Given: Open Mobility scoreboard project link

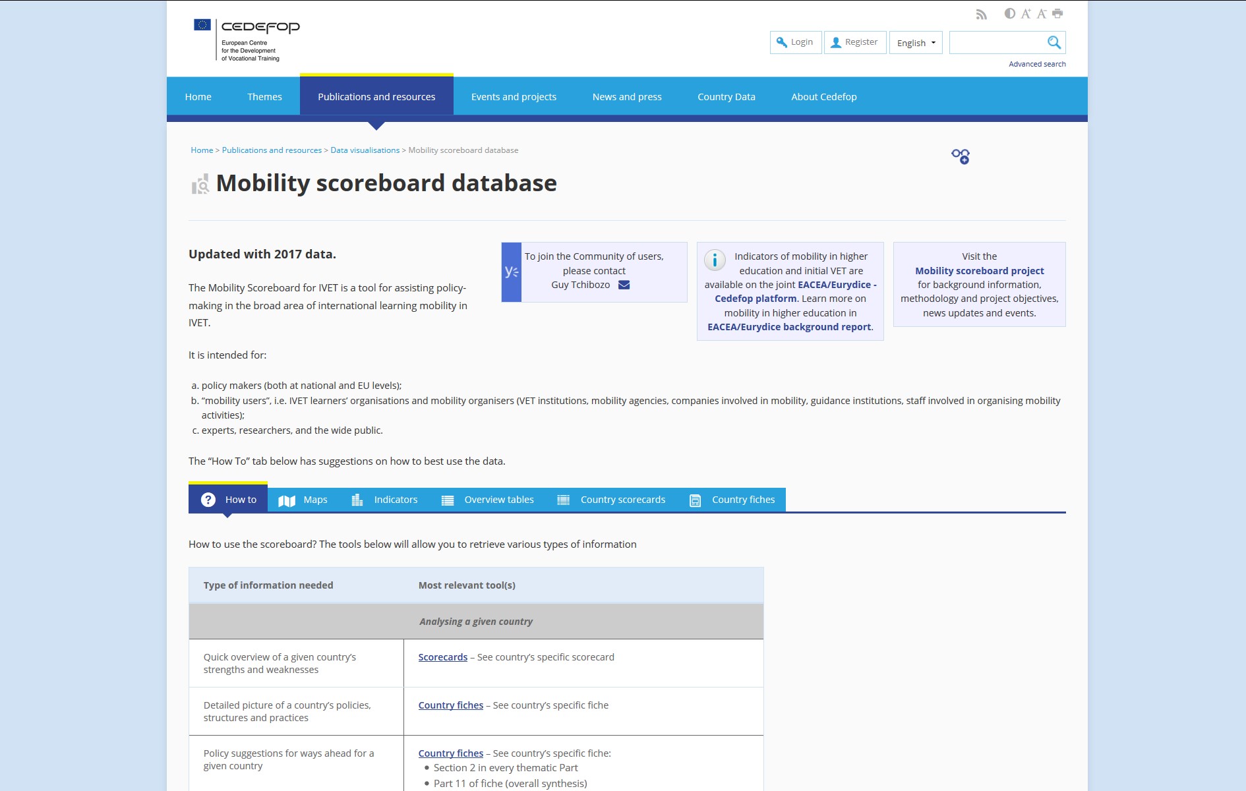Looking at the screenshot, I should [979, 271].
